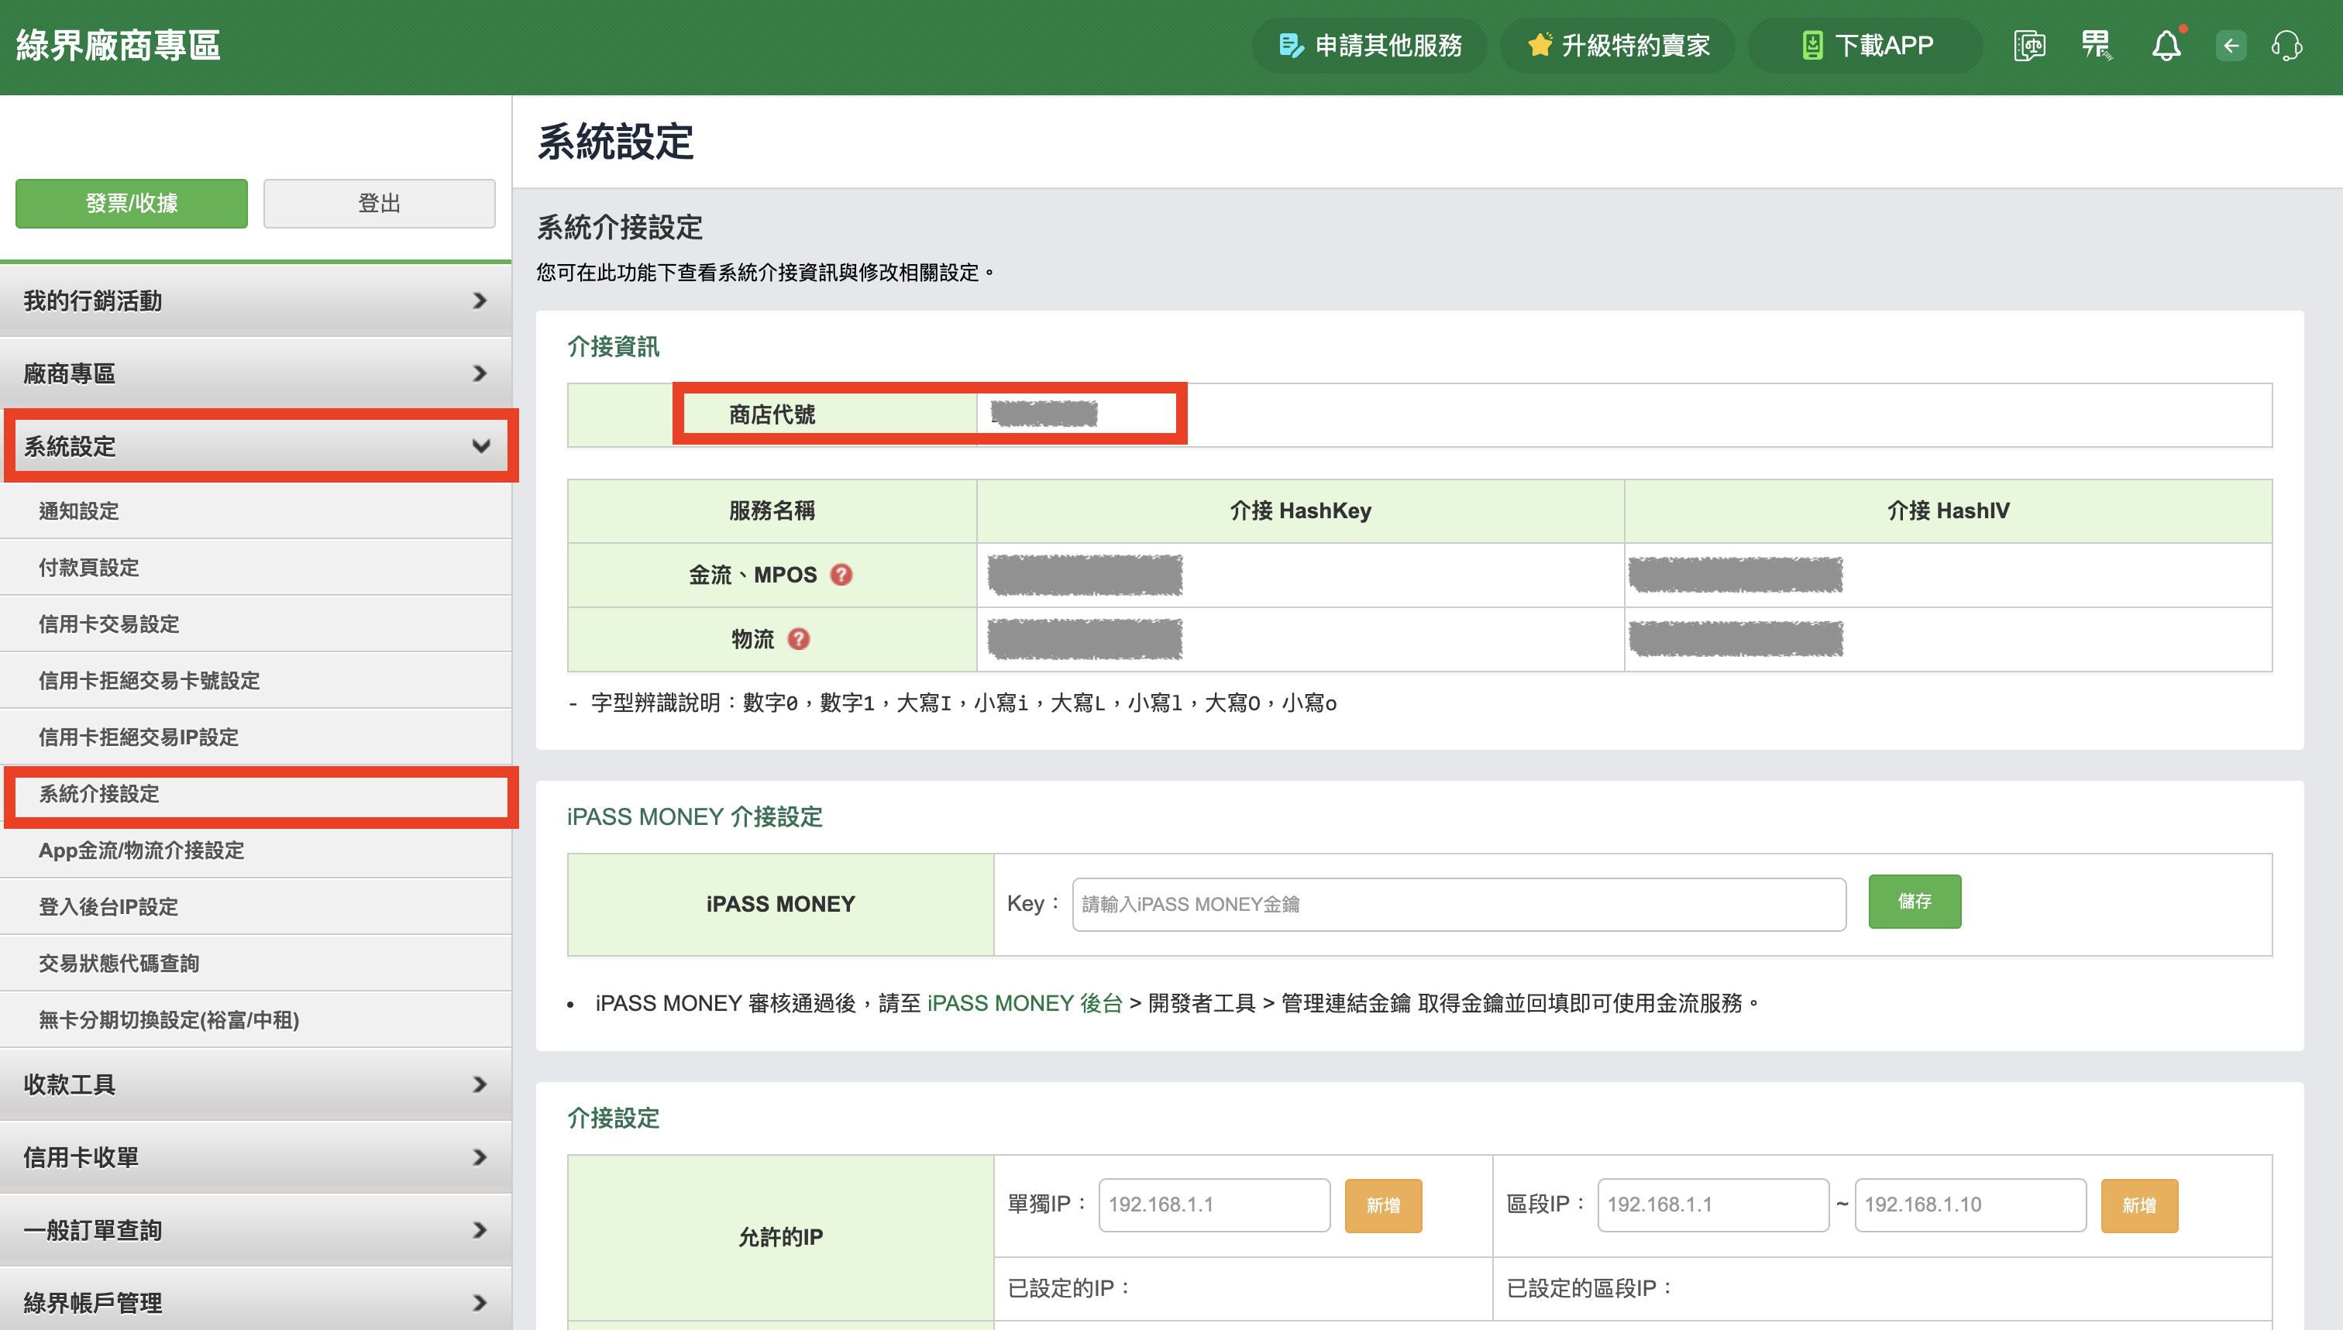The width and height of the screenshot is (2343, 1330).
Task: Open customer support headset icon
Action: pyautogui.click(x=2286, y=46)
